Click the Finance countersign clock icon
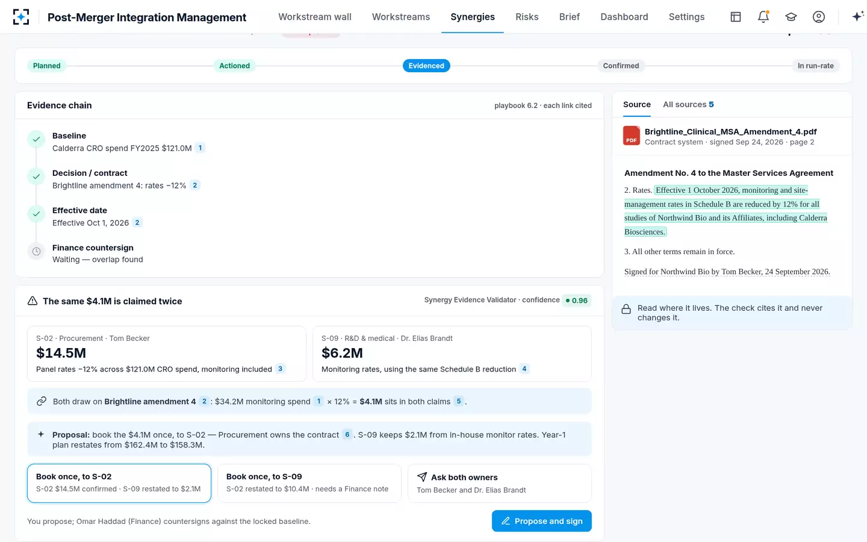Image resolution: width=867 pixels, height=542 pixels. point(37,252)
